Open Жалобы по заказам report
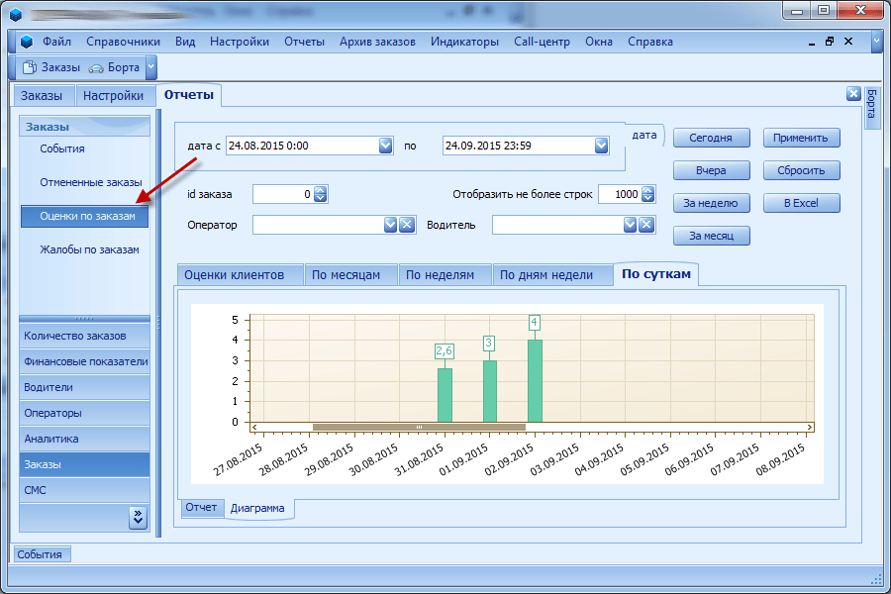891x594 pixels. tap(89, 249)
